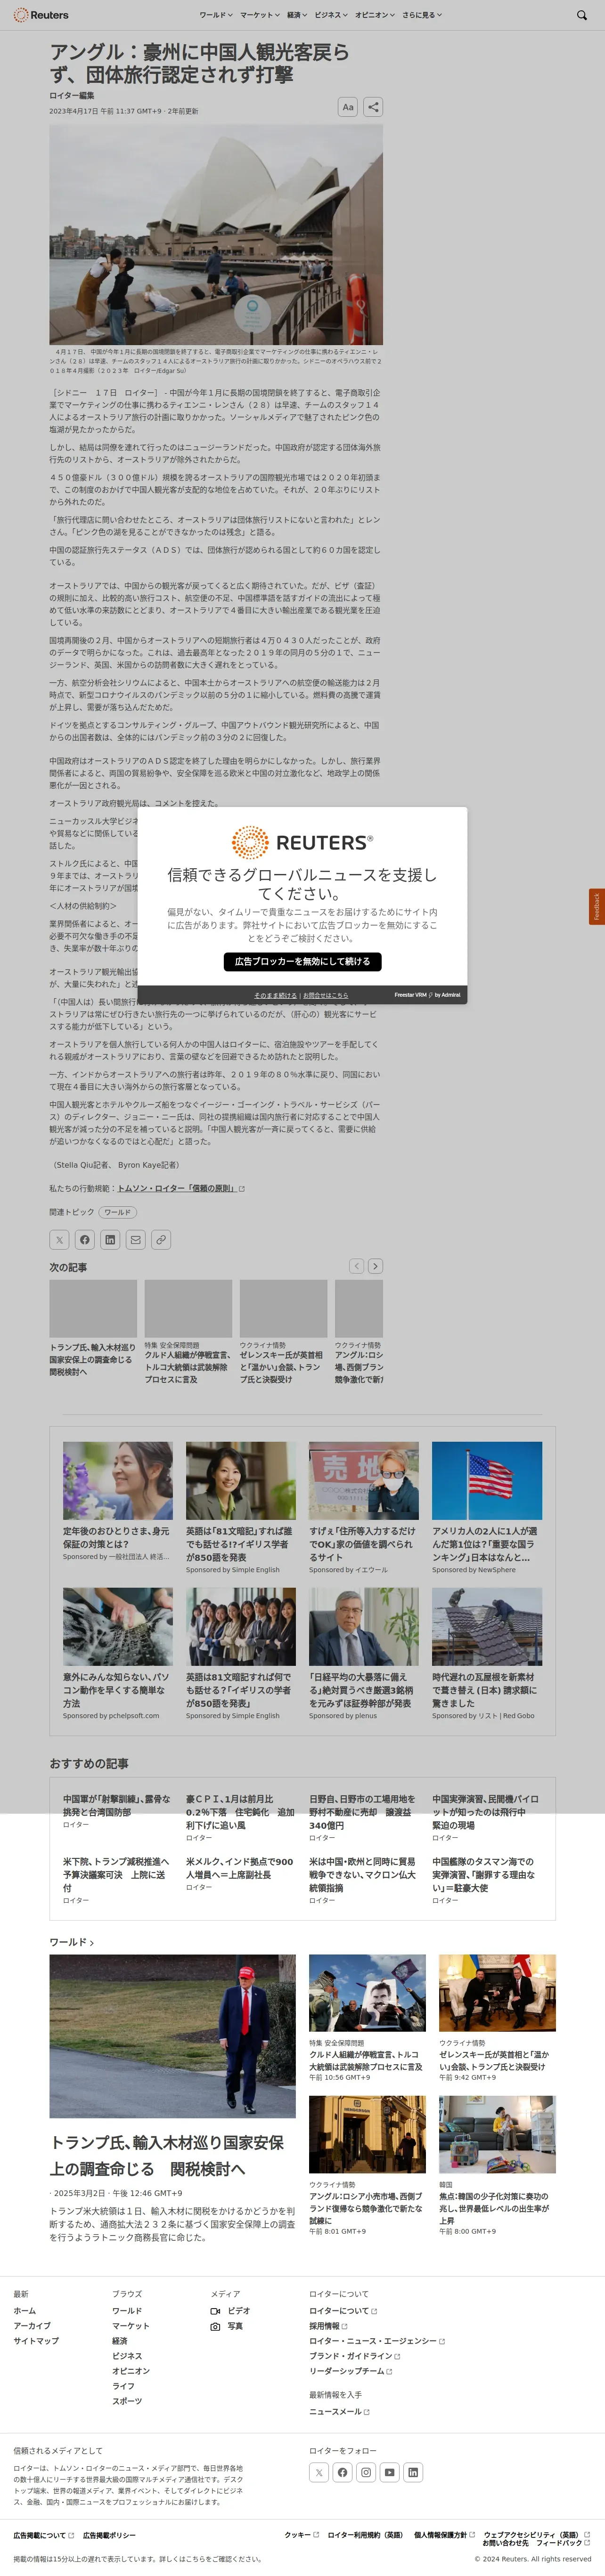Open large Trump photo in ワールド section
This screenshot has width=605, height=2576.
click(x=173, y=2036)
